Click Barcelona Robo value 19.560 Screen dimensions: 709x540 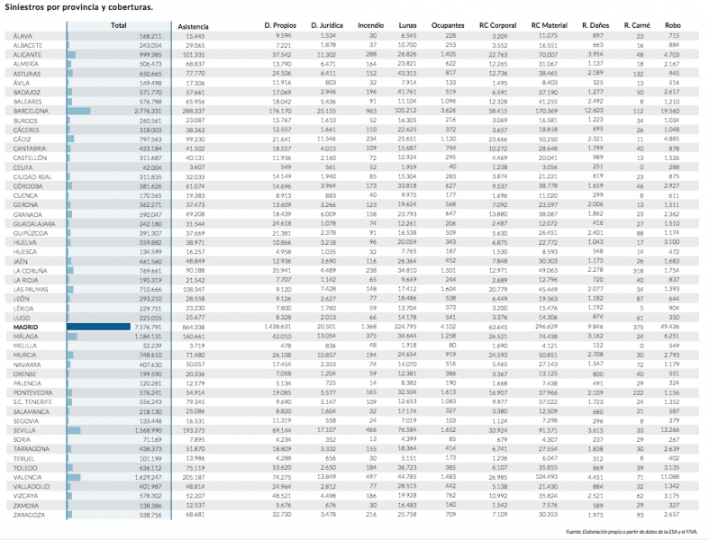tap(670, 111)
